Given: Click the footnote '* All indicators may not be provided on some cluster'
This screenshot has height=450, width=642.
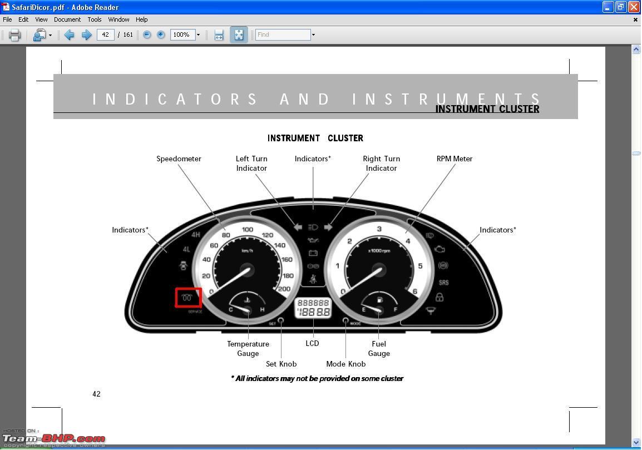Looking at the screenshot, I should coord(317,378).
